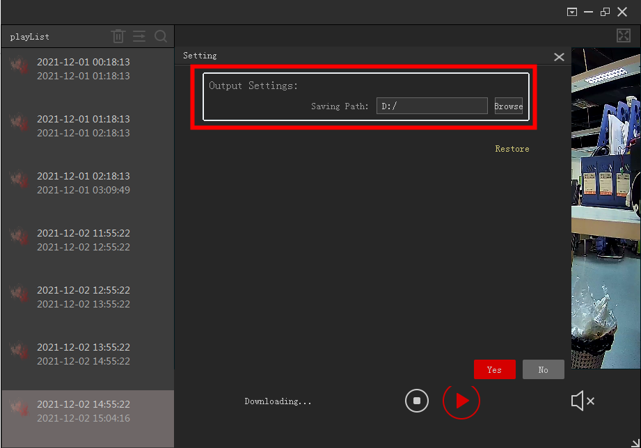Select recording 2021-12-01 00:18:13
Image resolution: width=641 pixels, height=448 pixels.
click(x=84, y=69)
